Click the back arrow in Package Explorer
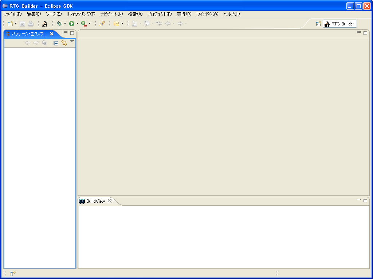Viewport: 373px width, 279px height. [x=28, y=43]
